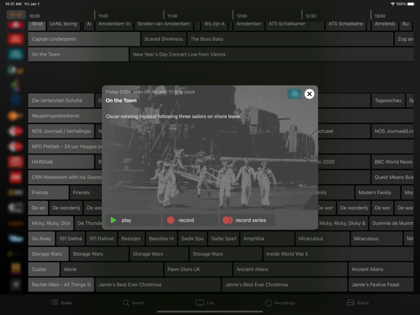Select Captain Underpants program
Image resolution: width=420 pixels, height=315 pixels.
pos(84,39)
